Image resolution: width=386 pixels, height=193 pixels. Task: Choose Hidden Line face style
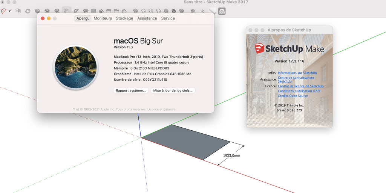pos(159,11)
